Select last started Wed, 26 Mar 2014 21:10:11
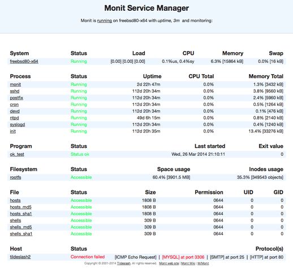This screenshot has width=293, height=272. click(198, 154)
